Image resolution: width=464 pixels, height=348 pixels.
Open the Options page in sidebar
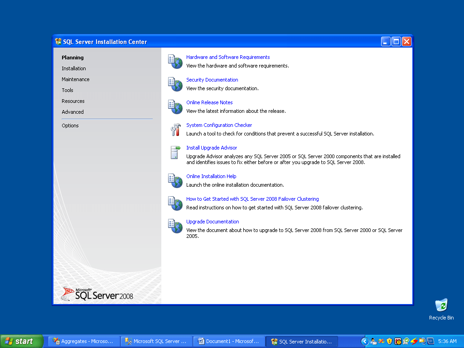click(x=70, y=126)
